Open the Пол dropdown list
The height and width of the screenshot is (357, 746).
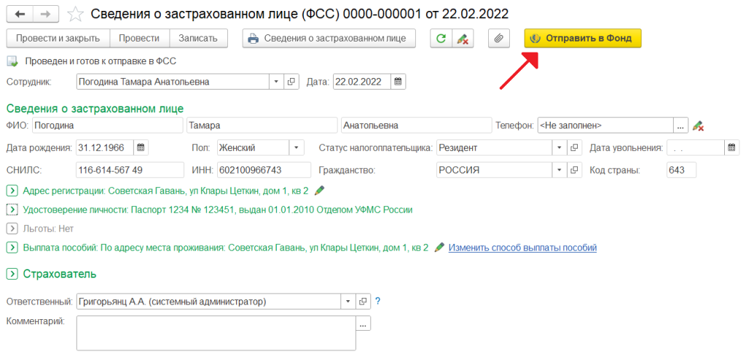pos(297,148)
